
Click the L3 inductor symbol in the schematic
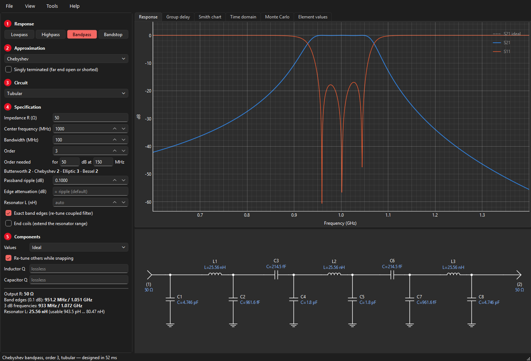(x=453, y=274)
